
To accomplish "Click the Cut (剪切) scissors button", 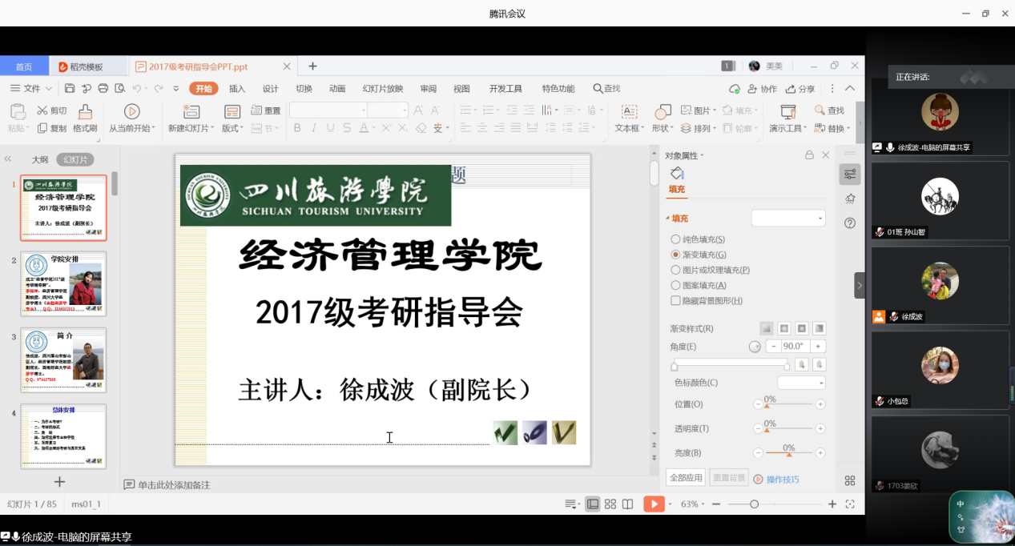I will point(52,110).
